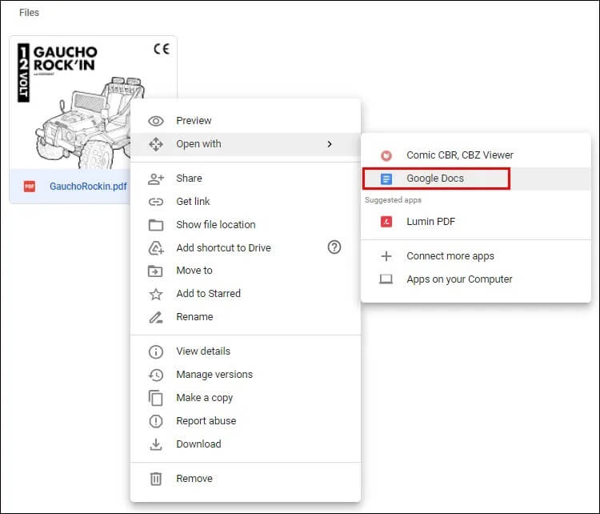Choose Preview from the context menu
600x514 pixels.
point(246,121)
